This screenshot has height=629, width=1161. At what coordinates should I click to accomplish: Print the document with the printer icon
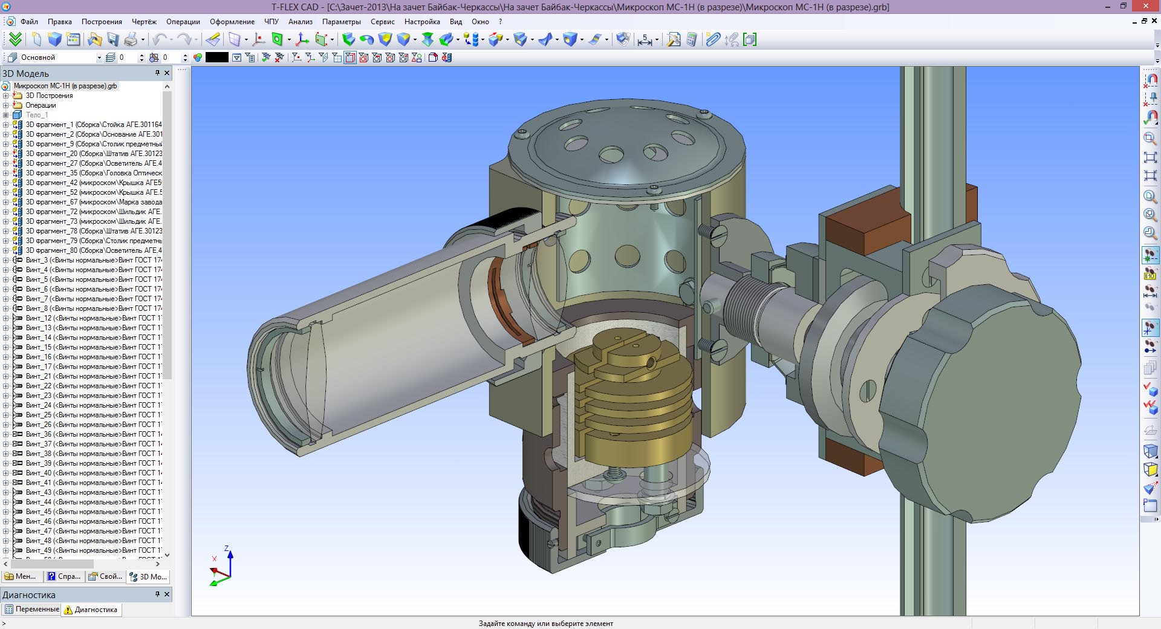coord(131,39)
